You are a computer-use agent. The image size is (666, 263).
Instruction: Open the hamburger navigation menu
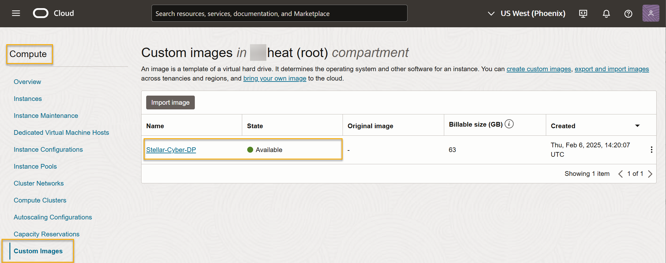[16, 13]
